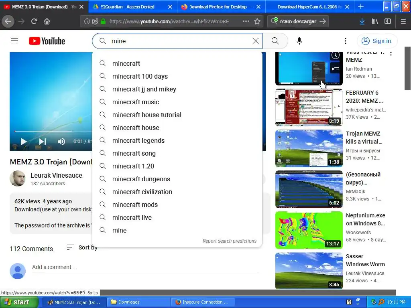Open the Sort by comments dropdown
The width and height of the screenshot is (411, 308).
[x=82, y=247]
